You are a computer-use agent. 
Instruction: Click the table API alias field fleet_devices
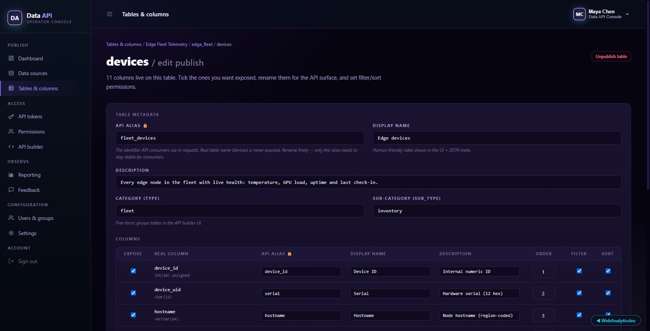click(240, 138)
